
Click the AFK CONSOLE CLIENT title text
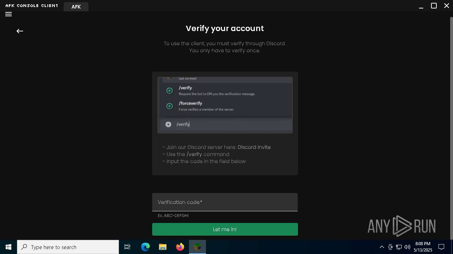[x=32, y=6]
